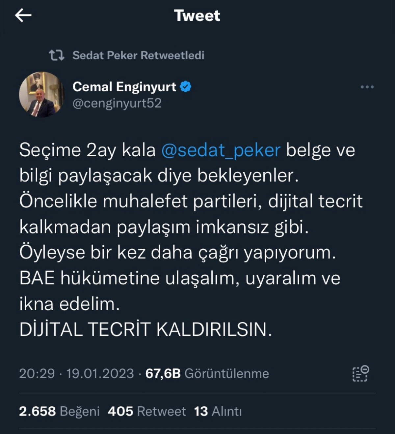Click the "Tweet" header title
The image size is (395, 434).
(197, 15)
